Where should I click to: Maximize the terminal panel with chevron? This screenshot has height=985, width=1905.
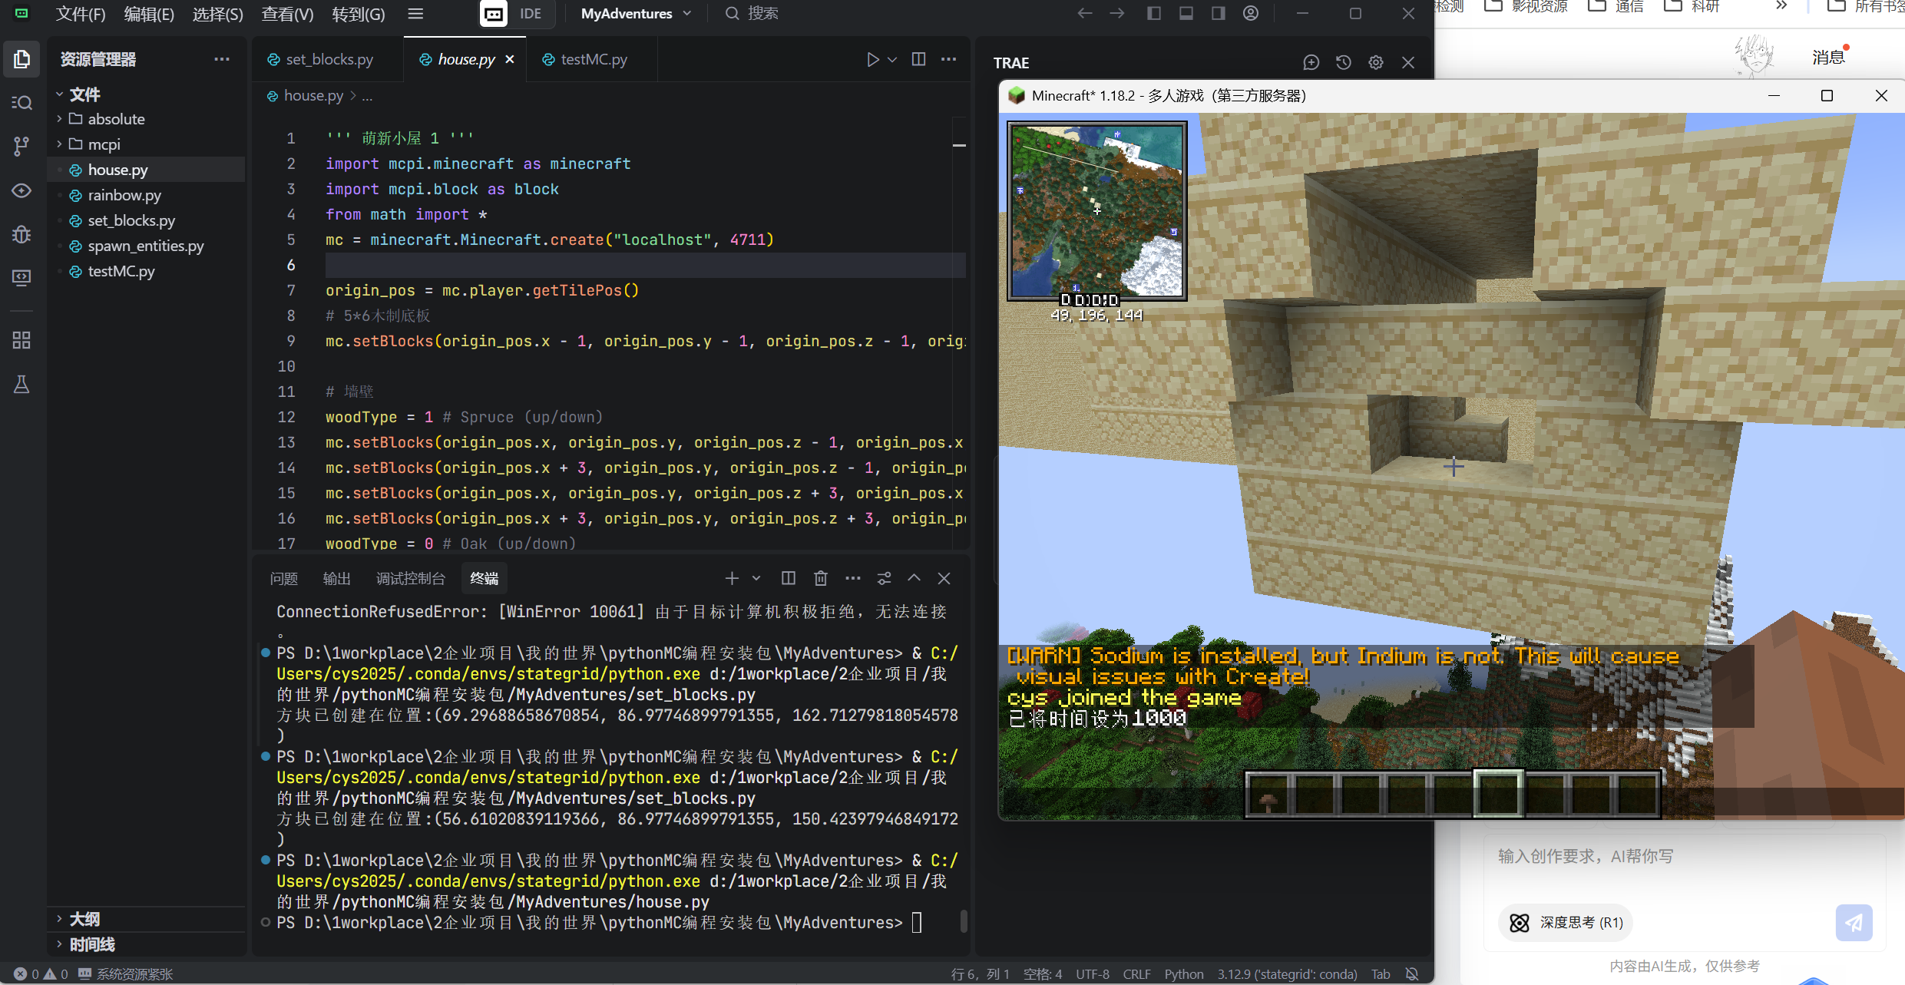[x=914, y=578]
